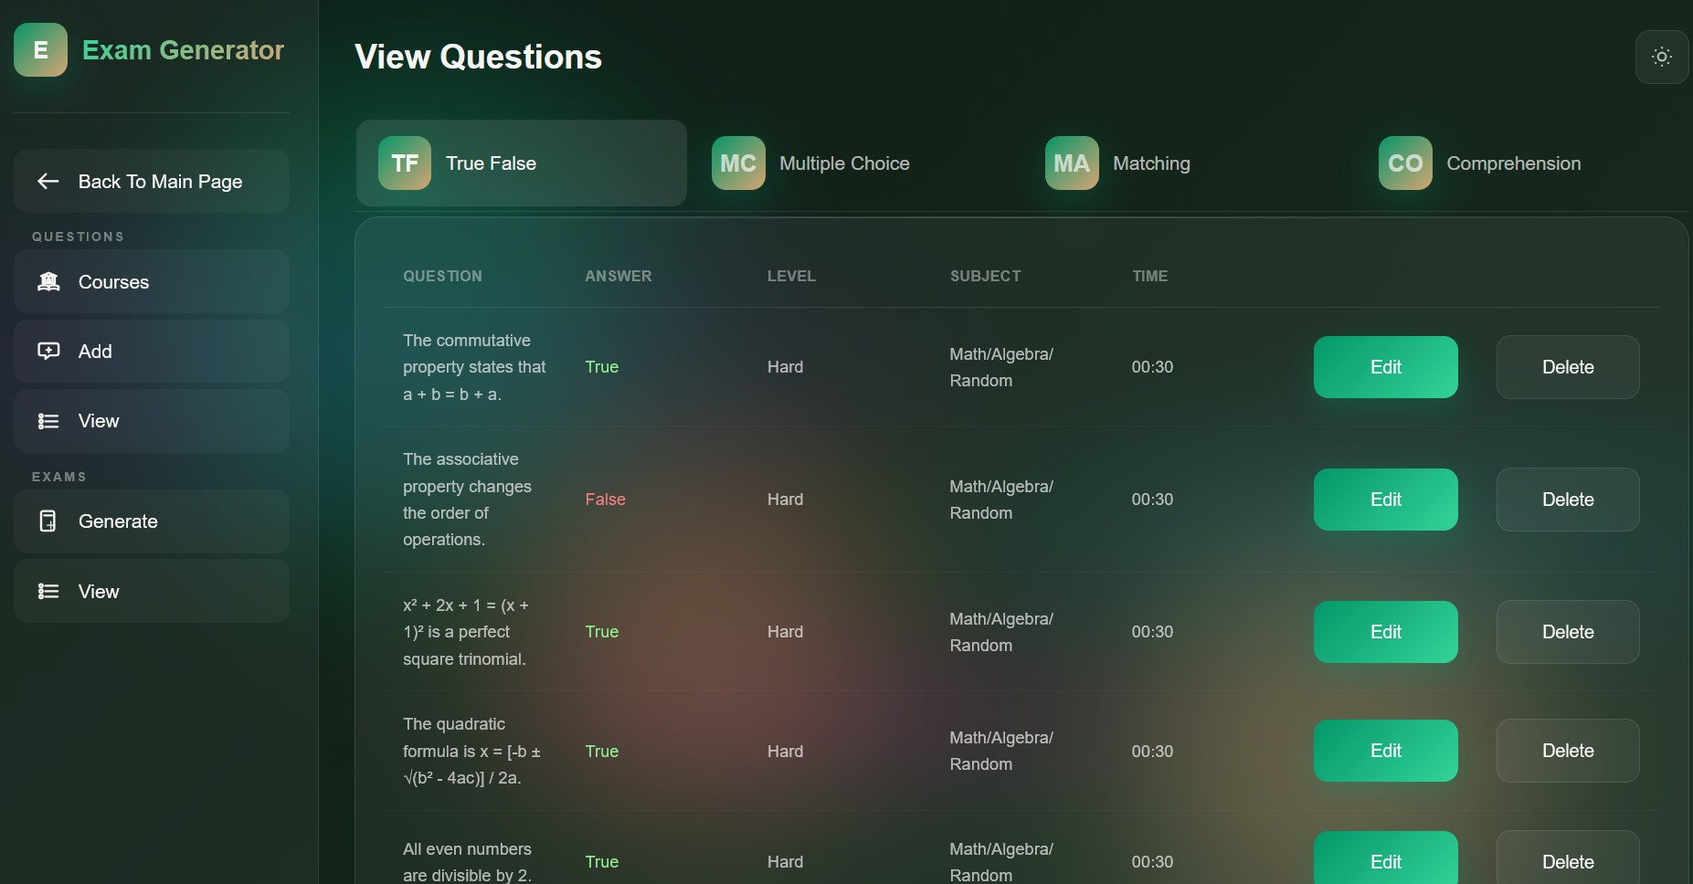Open View under Exams section
The height and width of the screenshot is (884, 1693).
(x=152, y=592)
